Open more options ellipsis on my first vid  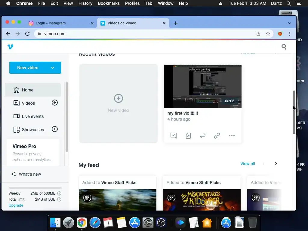click(x=232, y=136)
